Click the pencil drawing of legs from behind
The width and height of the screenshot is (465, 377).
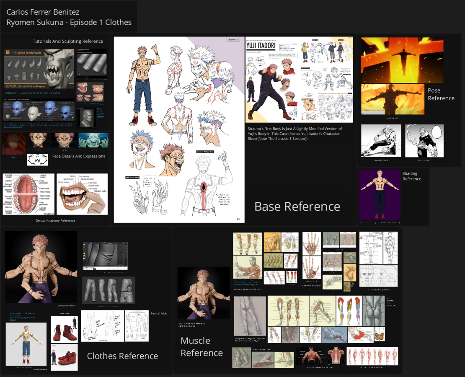250,316
